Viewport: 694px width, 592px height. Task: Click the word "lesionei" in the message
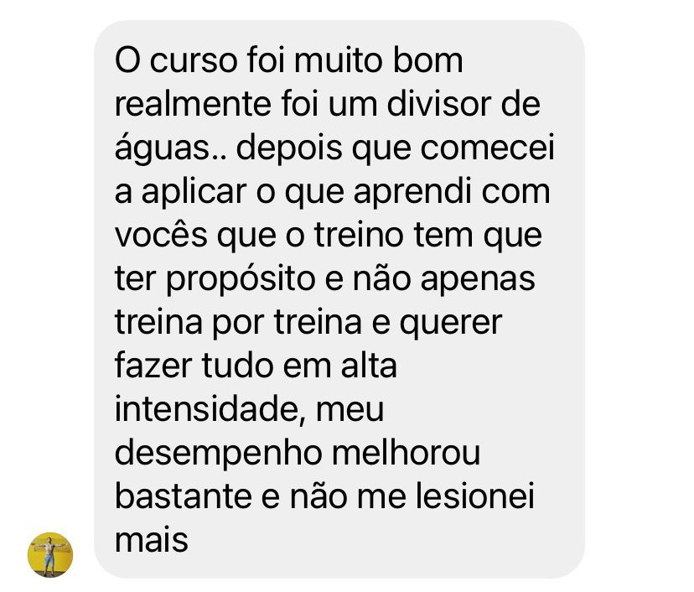point(475,496)
